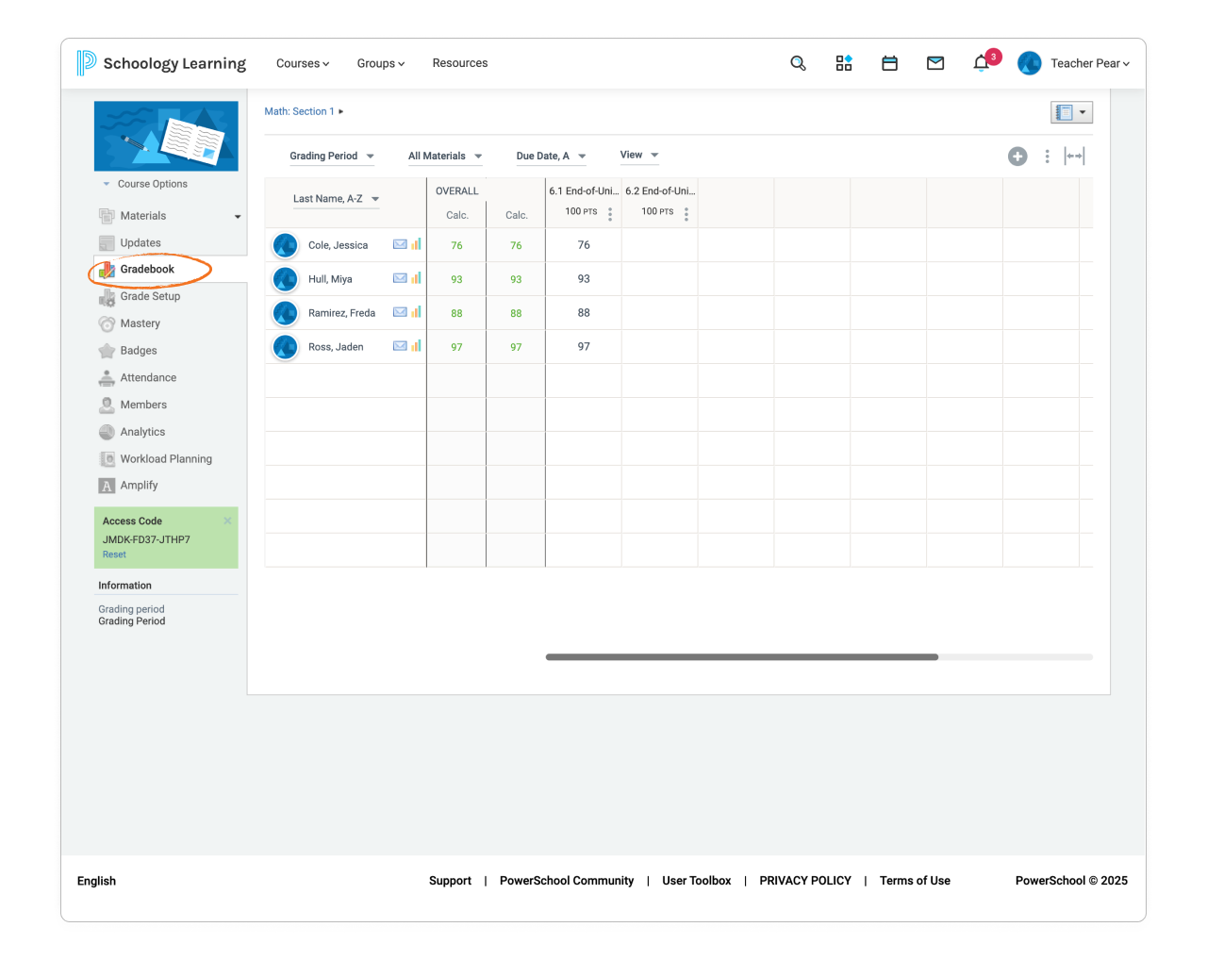Viewport: 1207px width, 960px height.
Task: Open notifications bell showing 3 alerts
Action: (981, 63)
